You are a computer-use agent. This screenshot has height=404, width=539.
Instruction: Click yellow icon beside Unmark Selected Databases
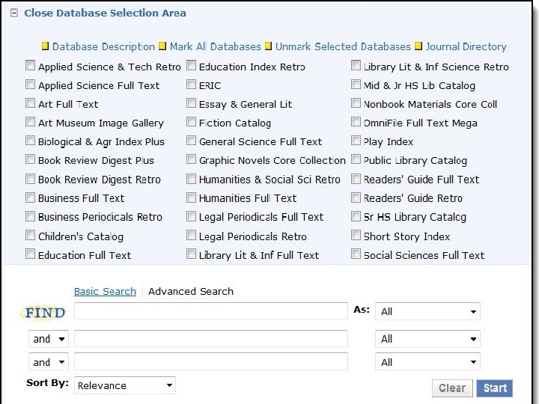pyautogui.click(x=268, y=46)
